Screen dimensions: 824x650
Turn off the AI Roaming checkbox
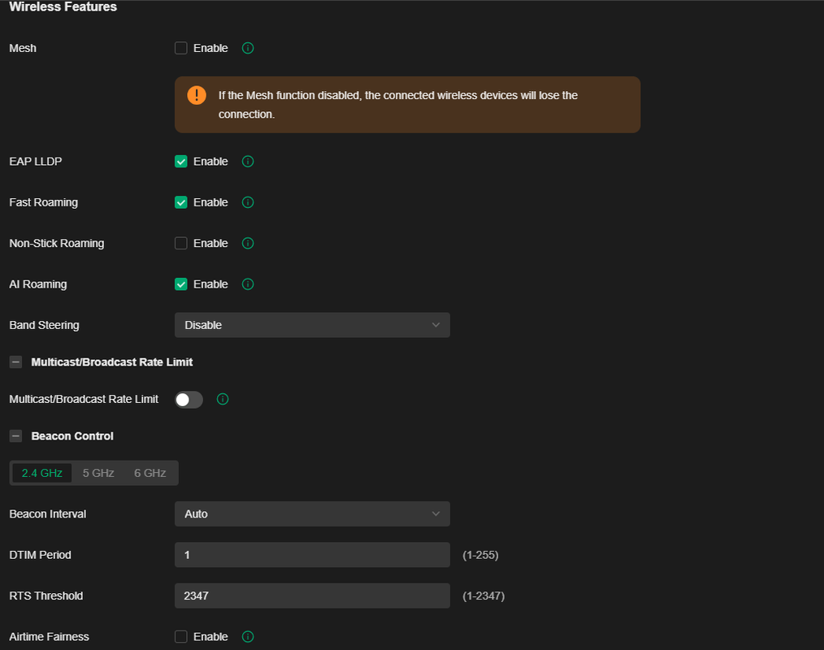click(180, 284)
